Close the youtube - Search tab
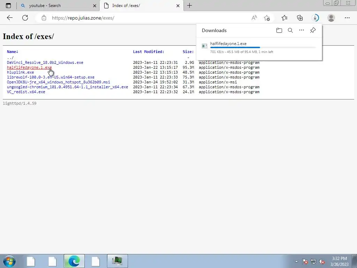The height and width of the screenshot is (268, 357). 95,6
